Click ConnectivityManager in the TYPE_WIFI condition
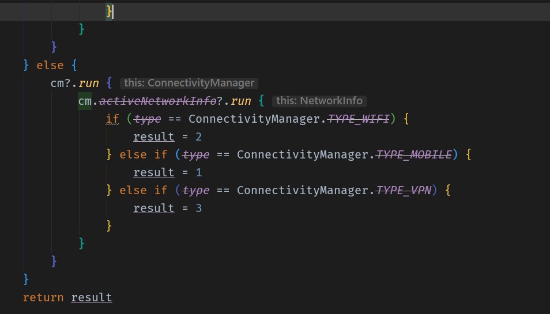The height and width of the screenshot is (314, 550). (x=254, y=119)
